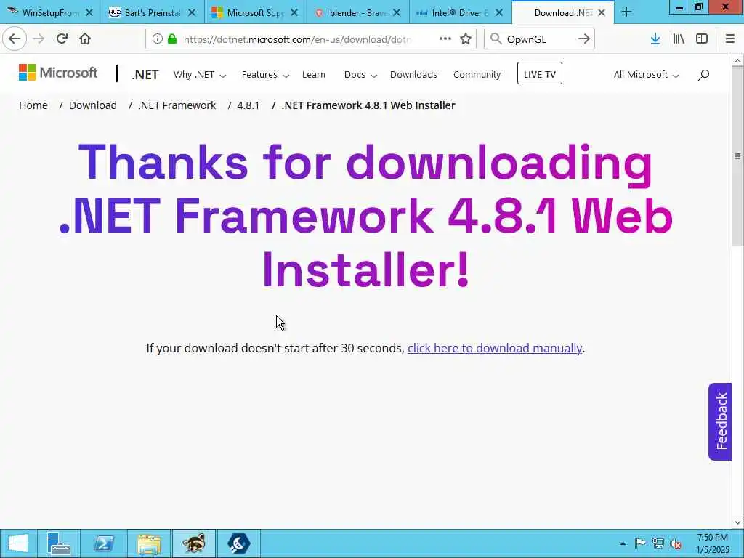Screen dimensions: 744x558
Task: Click the muted volume tray icon
Action: [x=675, y=543]
